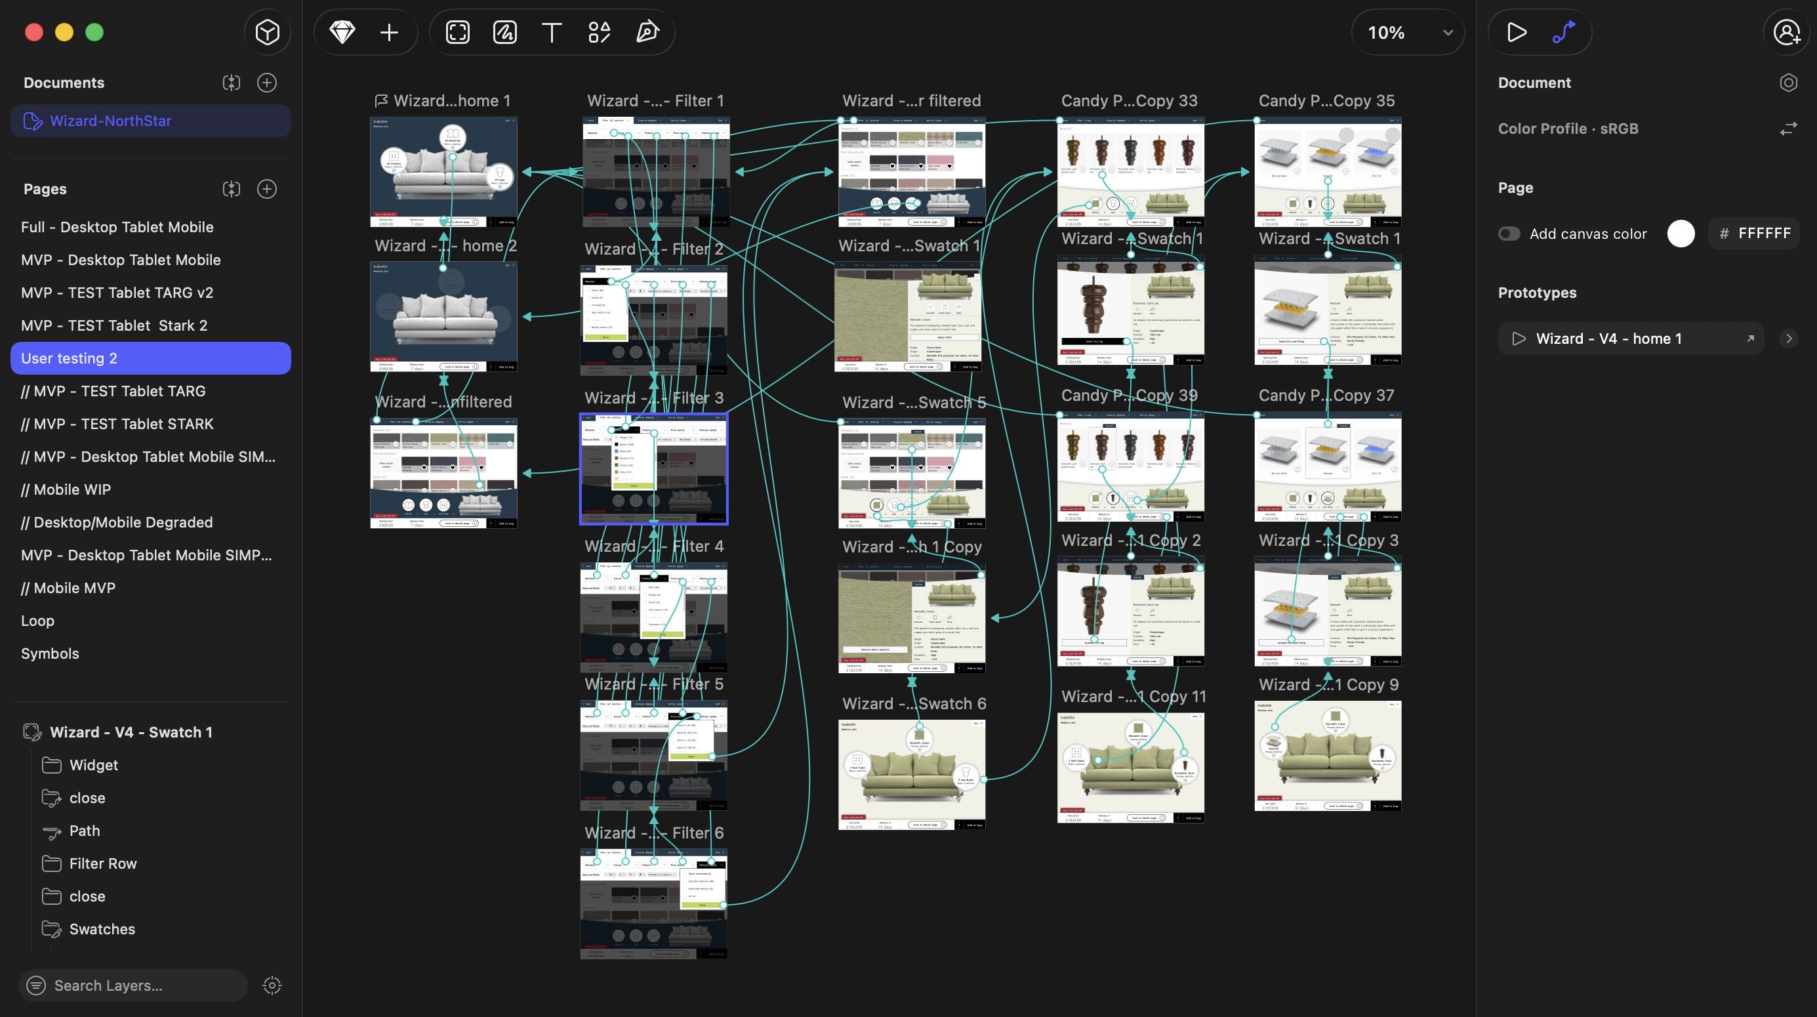The height and width of the screenshot is (1017, 1817).
Task: Select the Wizard -...Swatch 6 artboard thumbnail
Action: coord(912,775)
